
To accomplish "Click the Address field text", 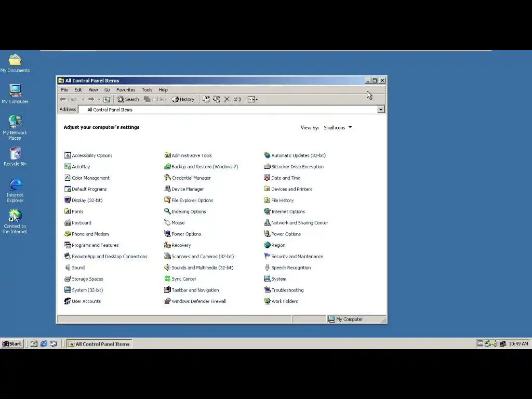I will [110, 110].
